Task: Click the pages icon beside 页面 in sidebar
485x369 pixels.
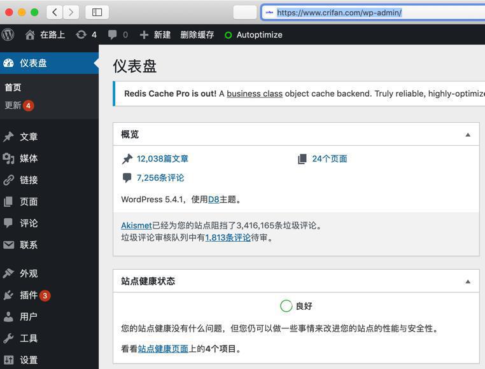Action: coord(8,202)
